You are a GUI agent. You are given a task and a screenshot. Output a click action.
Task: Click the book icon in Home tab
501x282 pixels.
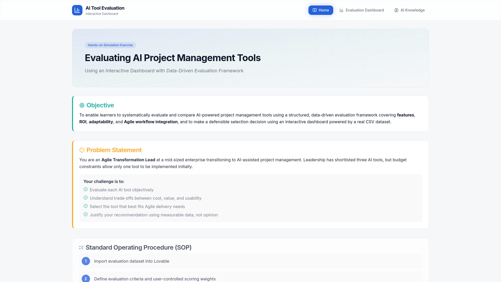315,10
